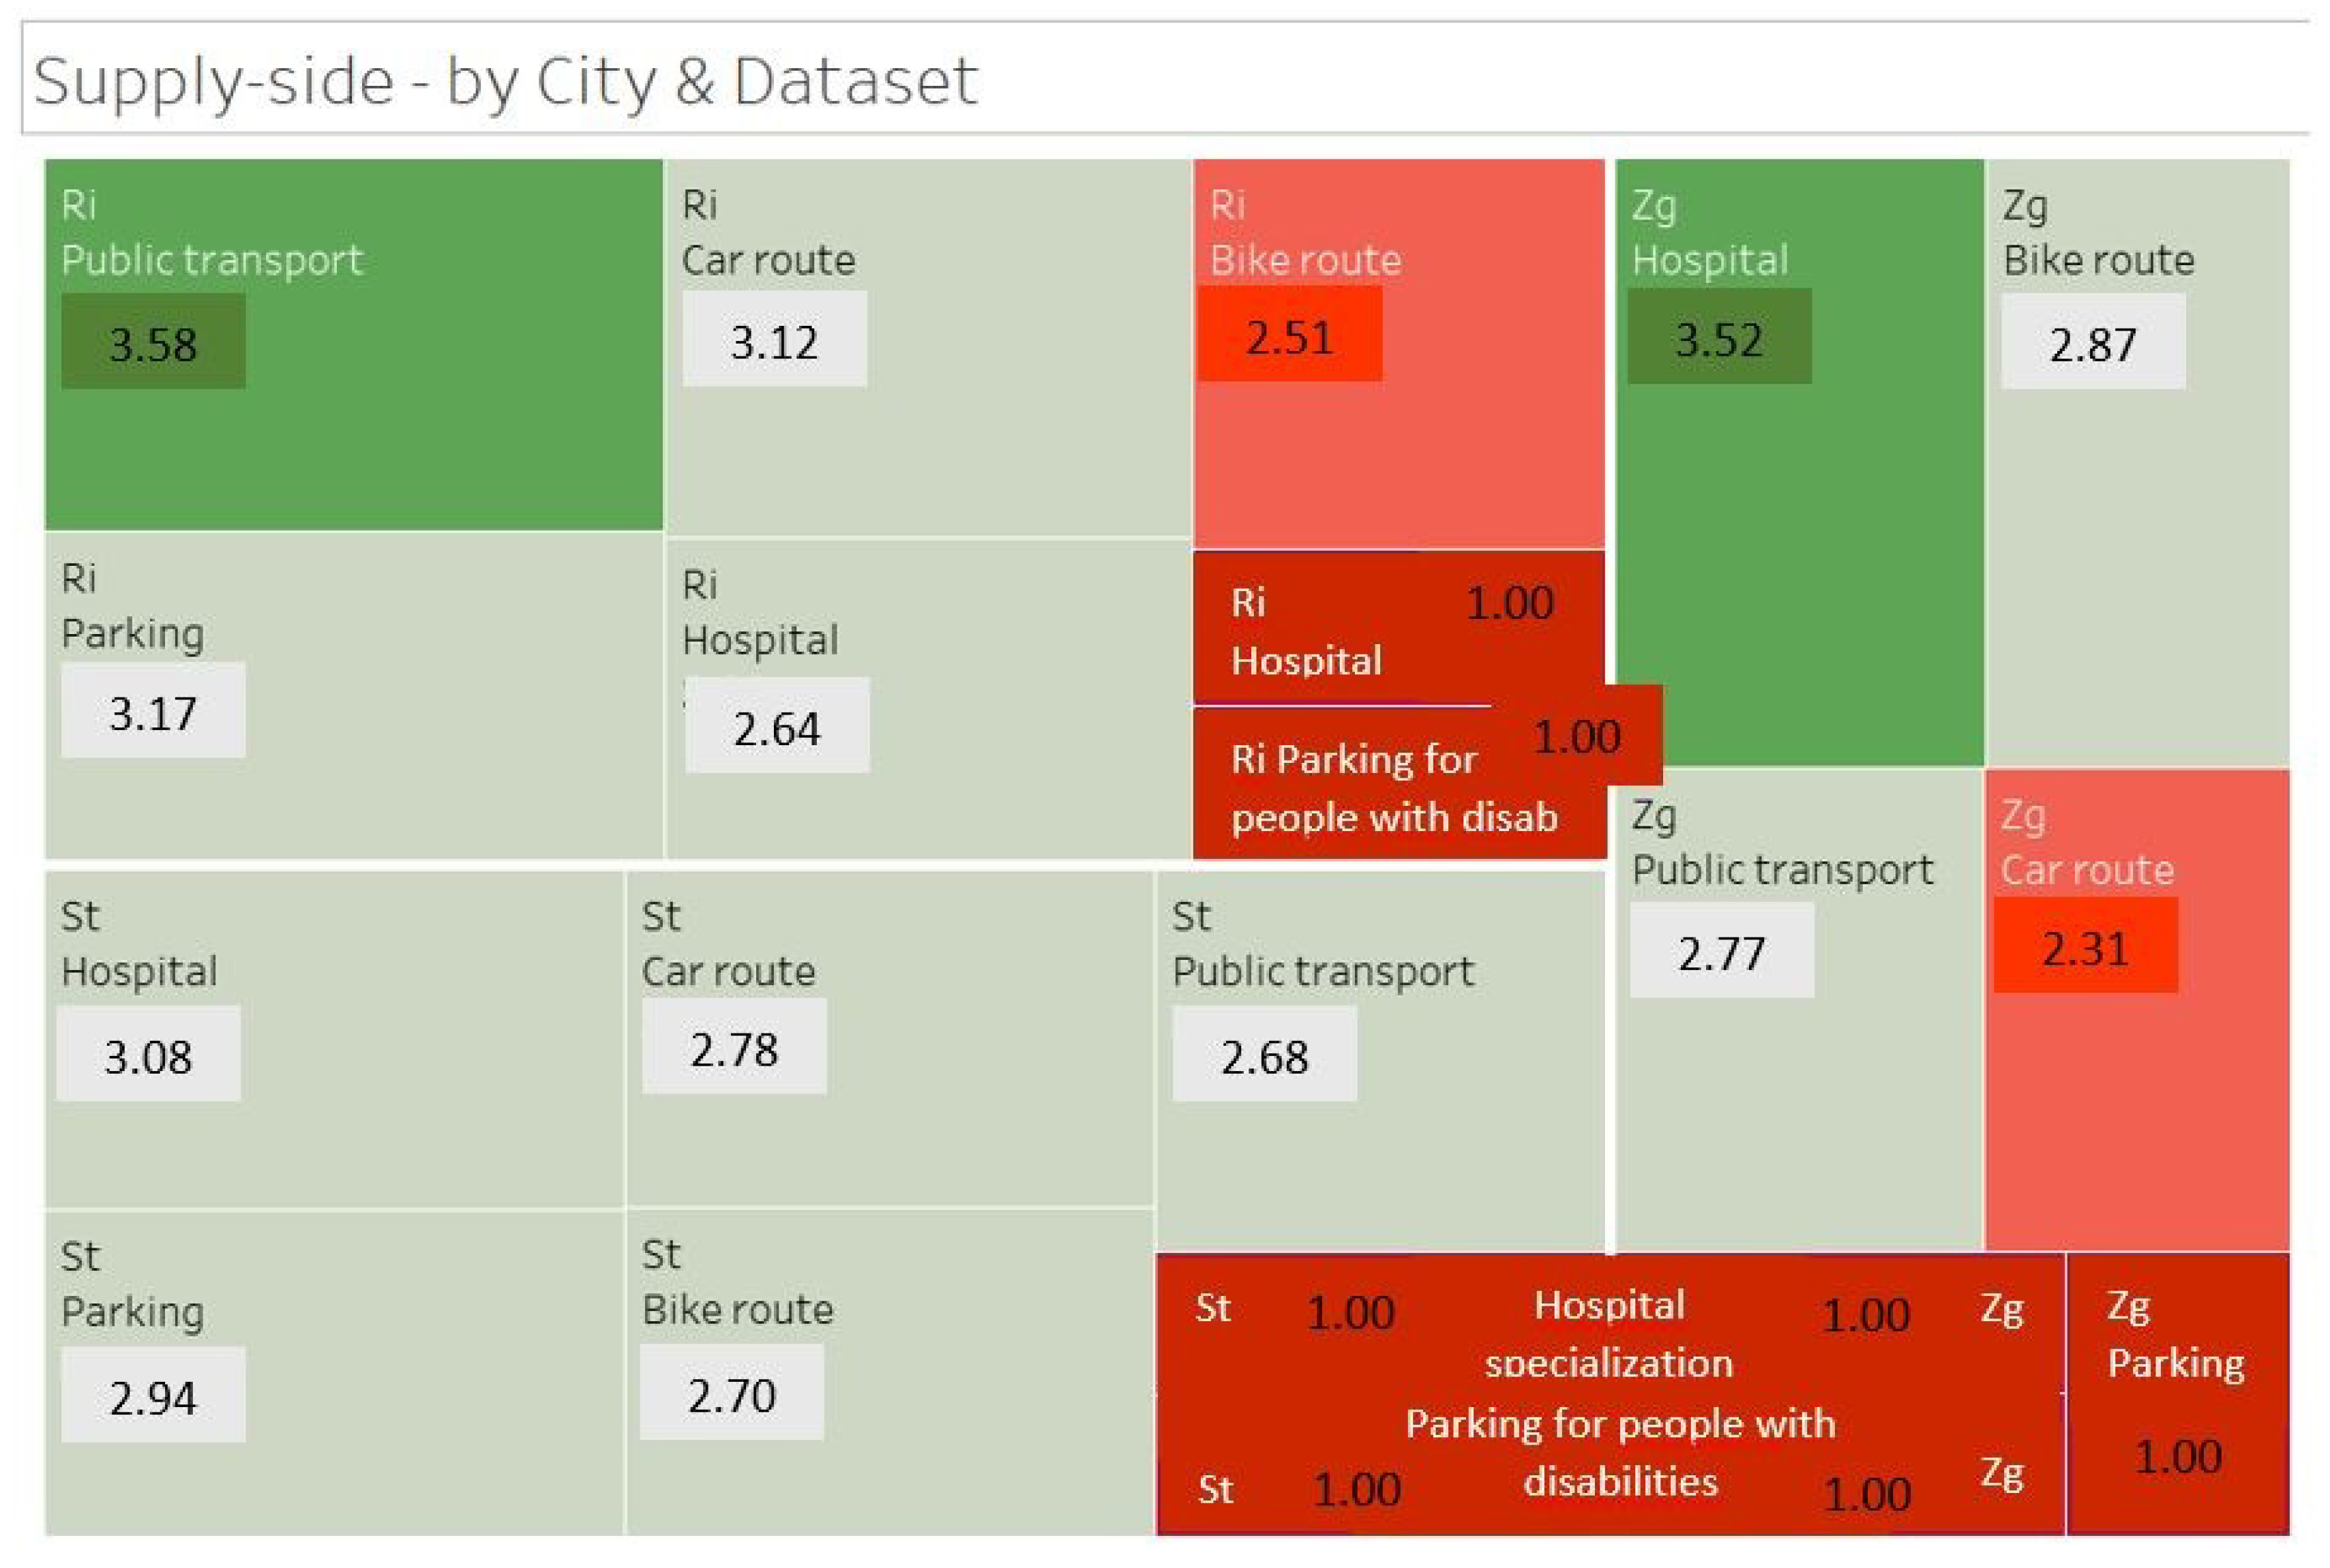
Task: Click the Zg Public transport 2.77 value
Action: 1721,950
